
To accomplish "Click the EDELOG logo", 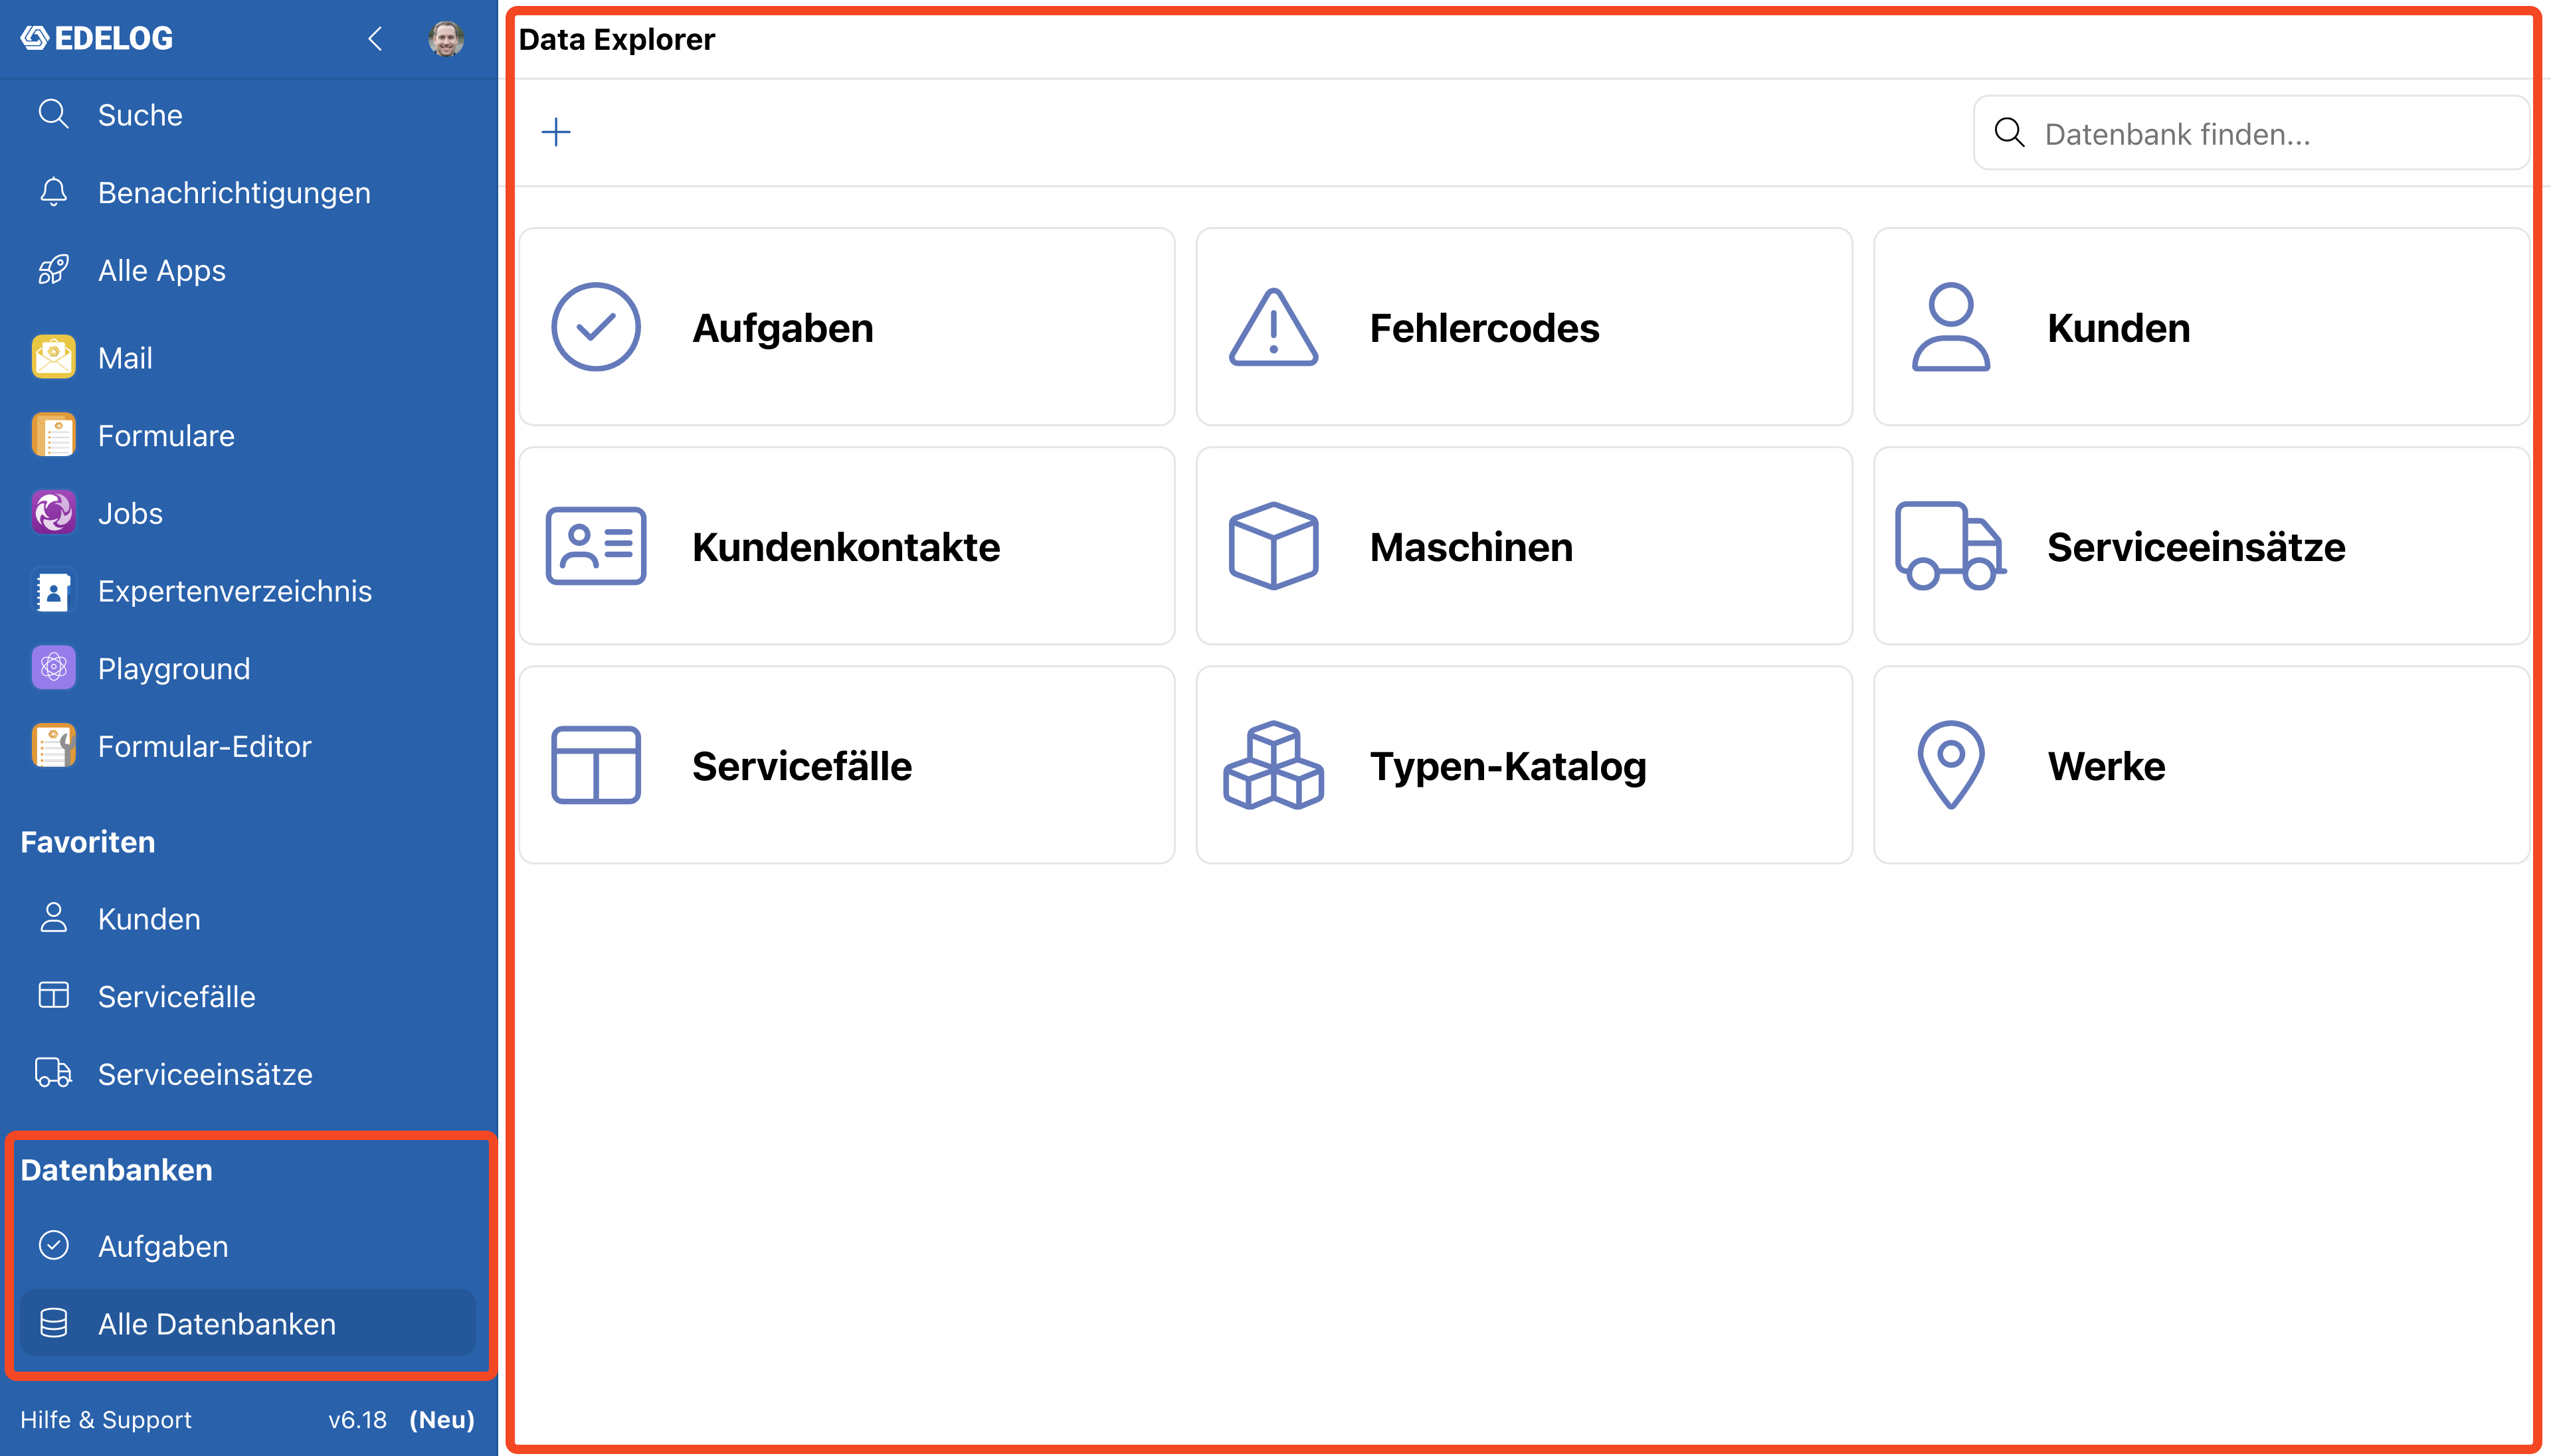I will 97,38.
